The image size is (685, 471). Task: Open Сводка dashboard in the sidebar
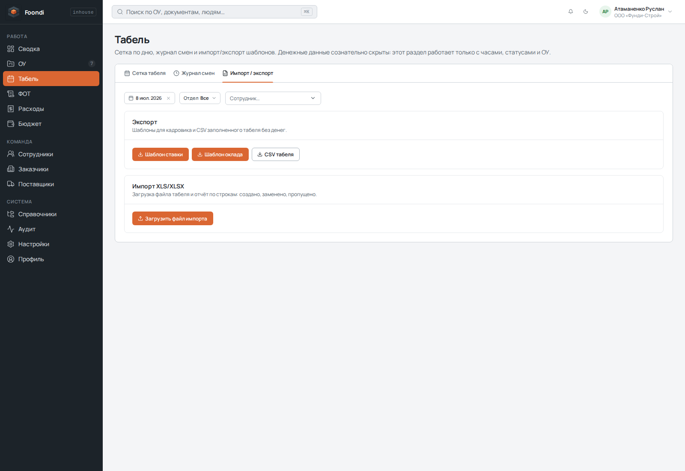coord(51,49)
